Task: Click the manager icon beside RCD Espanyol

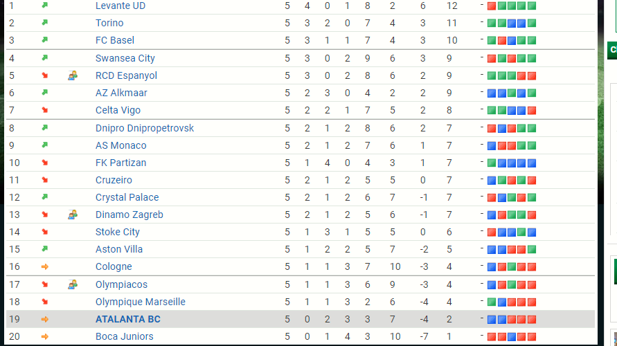Action: click(x=73, y=75)
